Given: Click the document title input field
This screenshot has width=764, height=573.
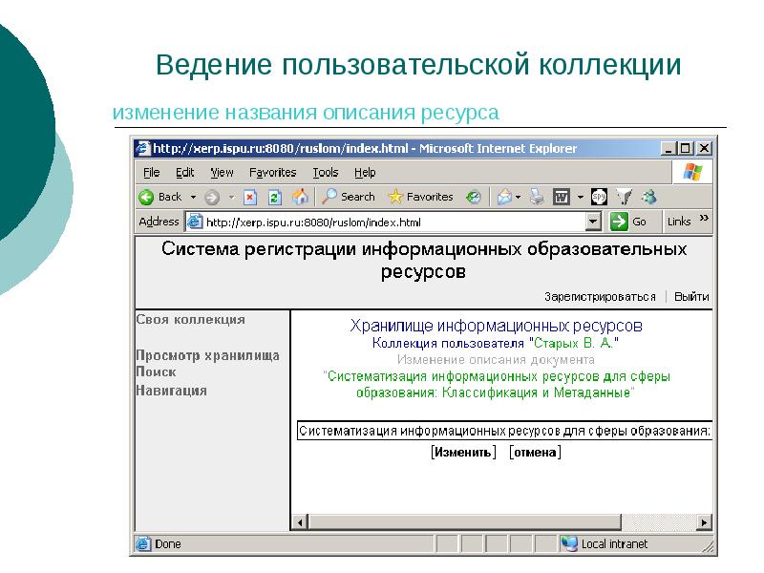Looking at the screenshot, I should pos(504,432).
